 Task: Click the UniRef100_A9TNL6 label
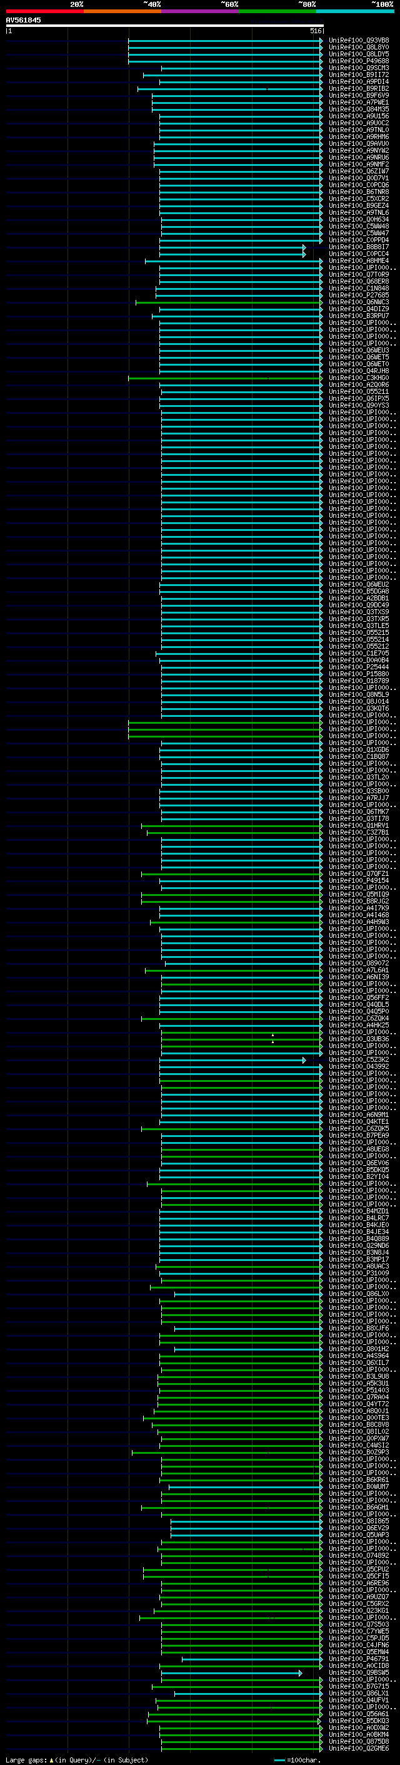click(359, 212)
